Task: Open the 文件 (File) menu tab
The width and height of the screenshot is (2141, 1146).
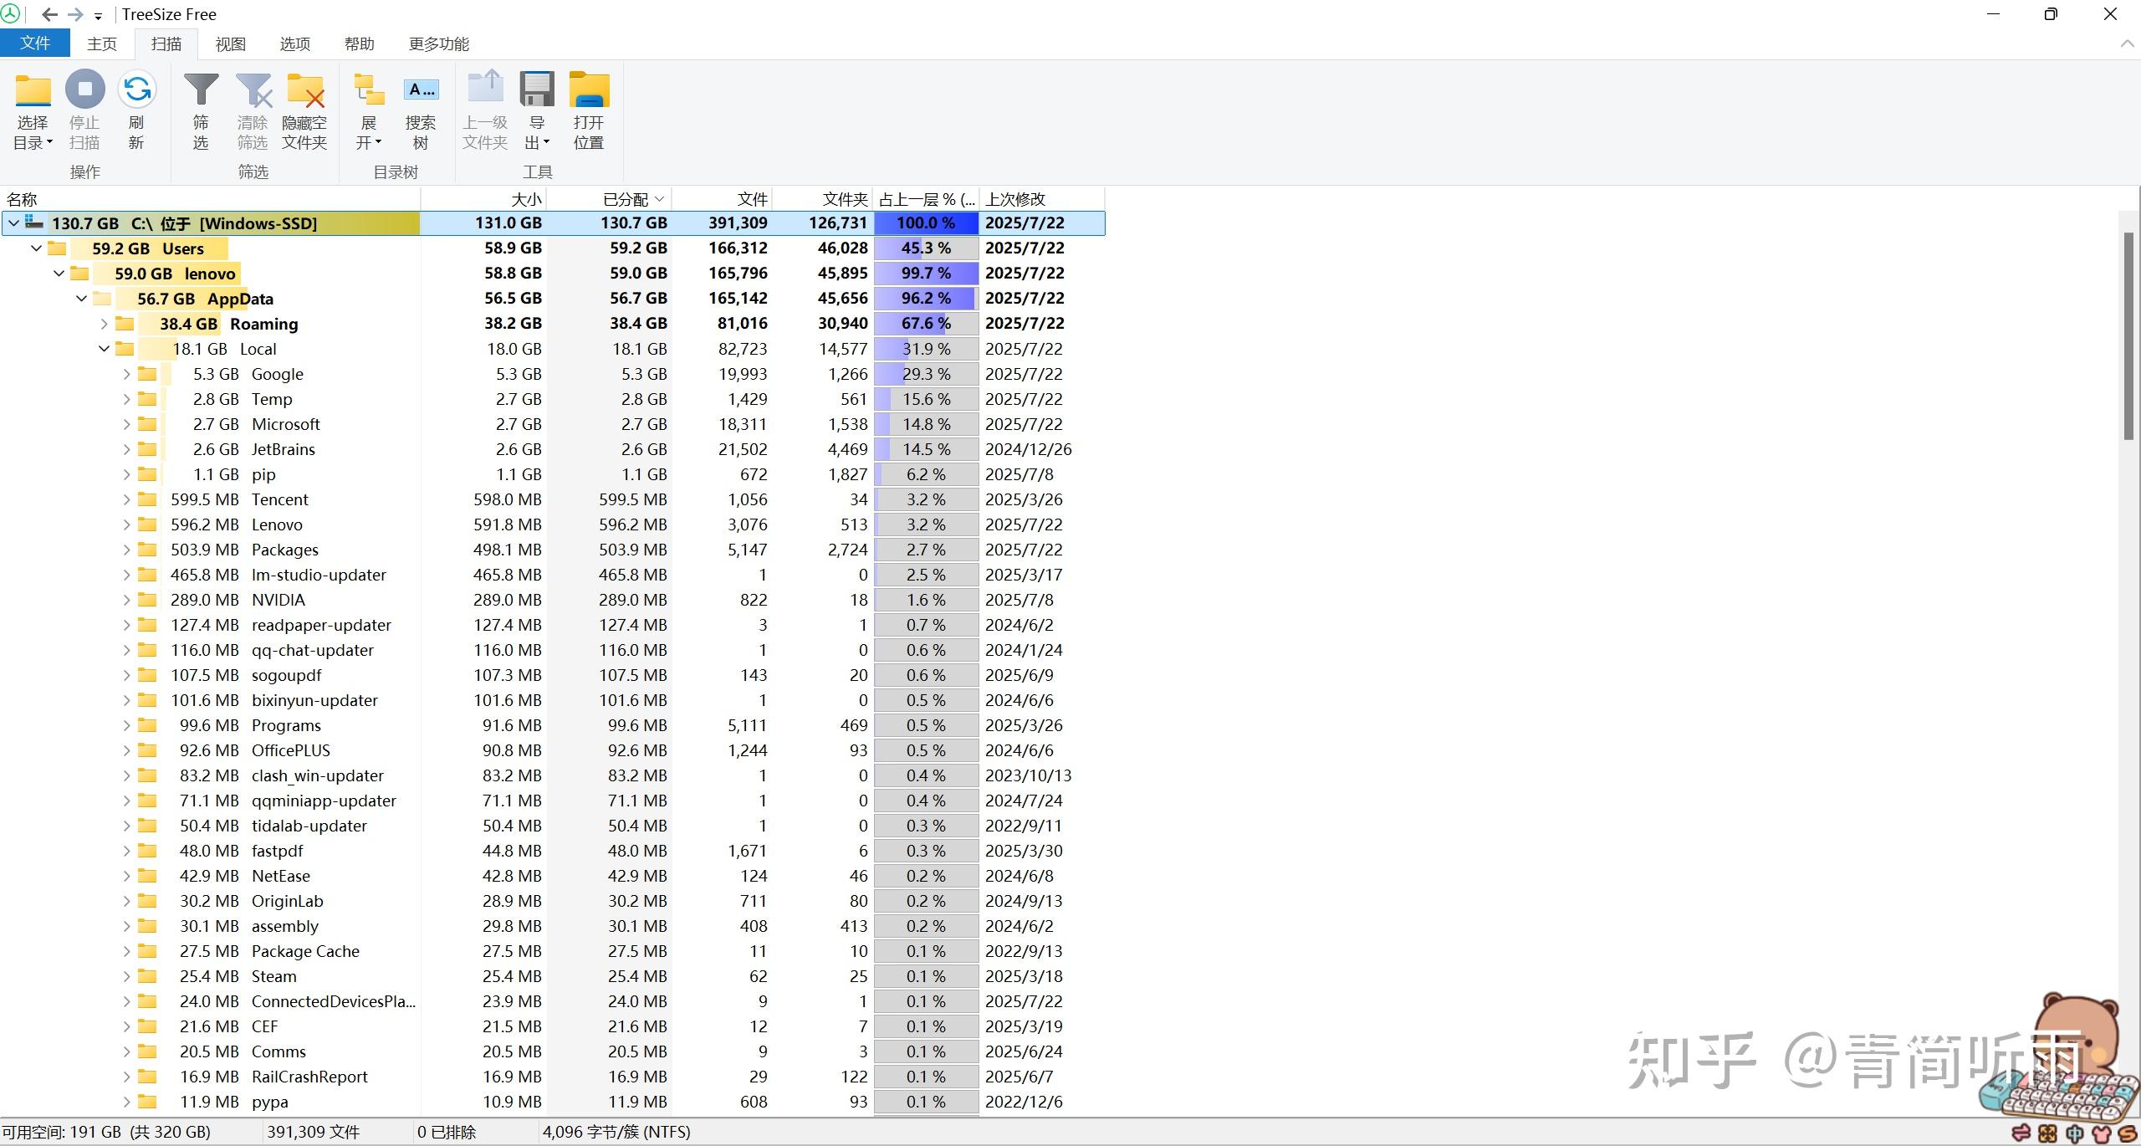Action: pyautogui.click(x=34, y=43)
